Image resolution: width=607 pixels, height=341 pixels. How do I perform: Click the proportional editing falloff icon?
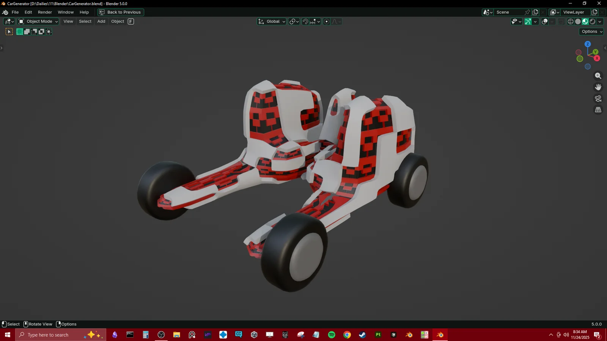335,22
